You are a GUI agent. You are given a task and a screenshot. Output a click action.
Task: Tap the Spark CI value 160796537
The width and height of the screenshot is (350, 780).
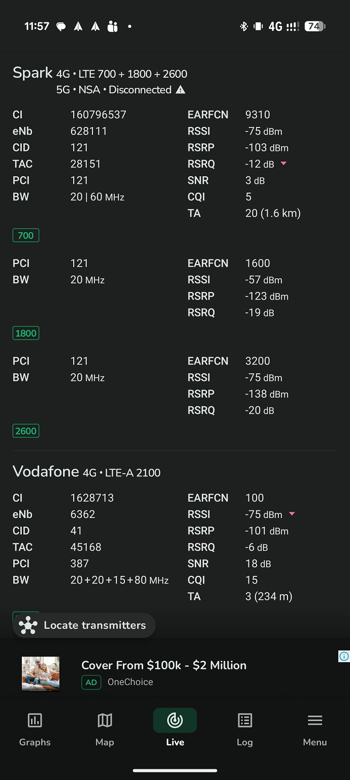[x=98, y=115]
